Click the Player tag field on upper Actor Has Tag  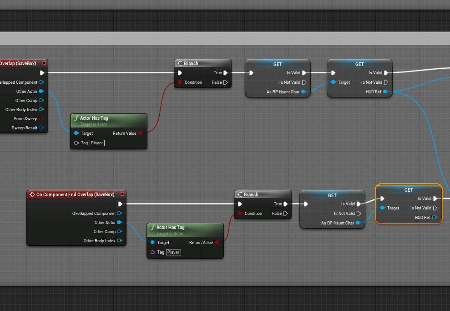[x=97, y=143]
